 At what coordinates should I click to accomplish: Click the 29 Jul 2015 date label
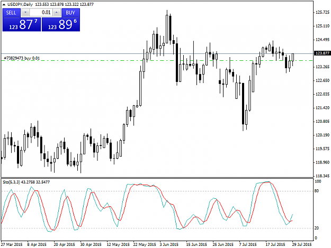point(302,244)
